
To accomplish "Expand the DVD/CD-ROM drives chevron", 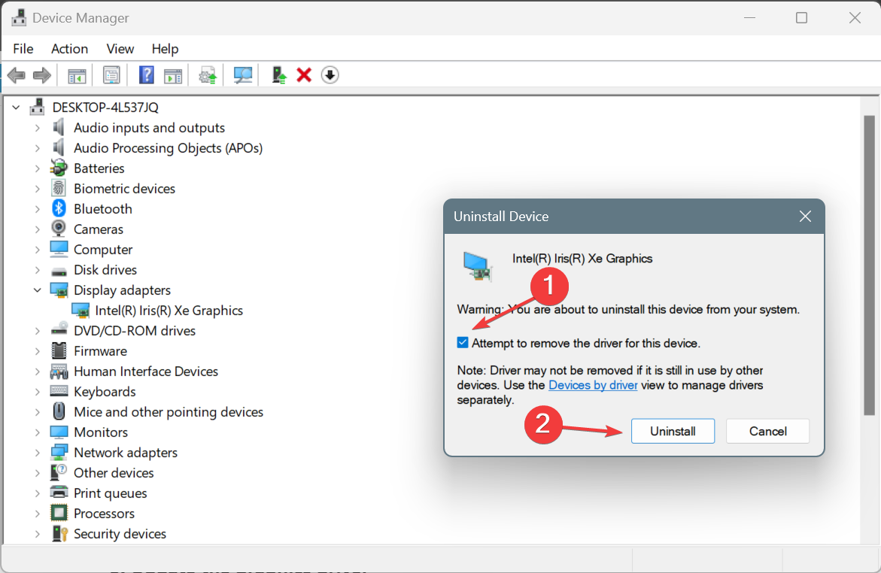I will (x=37, y=331).
